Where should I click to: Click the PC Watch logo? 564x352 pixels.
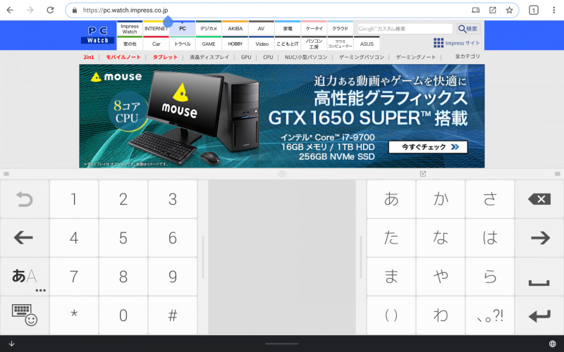point(98,34)
